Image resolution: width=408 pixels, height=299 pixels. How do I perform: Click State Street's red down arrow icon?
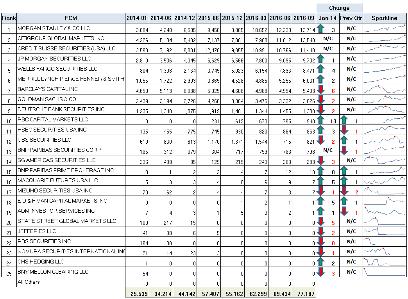coord(320,221)
